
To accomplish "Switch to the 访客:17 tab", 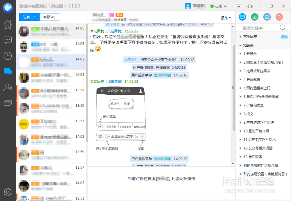I will click(x=29, y=17).
